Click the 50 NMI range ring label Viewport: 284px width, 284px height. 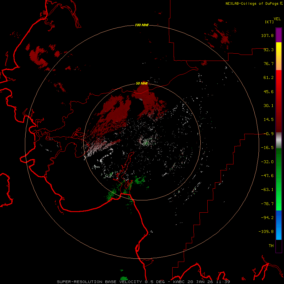pyautogui.click(x=142, y=84)
